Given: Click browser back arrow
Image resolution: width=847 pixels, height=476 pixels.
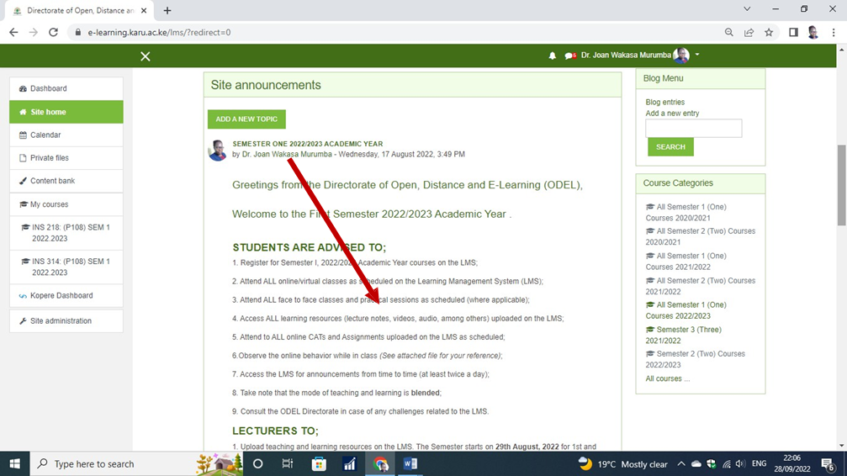Looking at the screenshot, I should coord(13,33).
